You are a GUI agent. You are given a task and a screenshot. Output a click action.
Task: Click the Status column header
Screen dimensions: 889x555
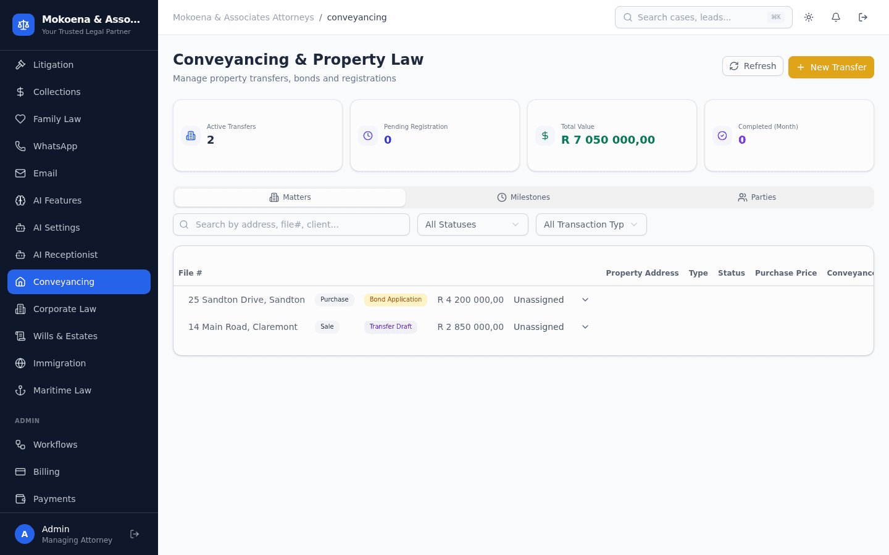pos(732,273)
